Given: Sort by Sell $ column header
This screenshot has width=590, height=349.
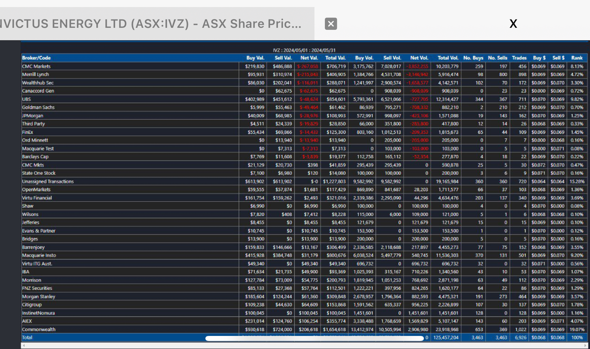Looking at the screenshot, I should click(x=558, y=58).
